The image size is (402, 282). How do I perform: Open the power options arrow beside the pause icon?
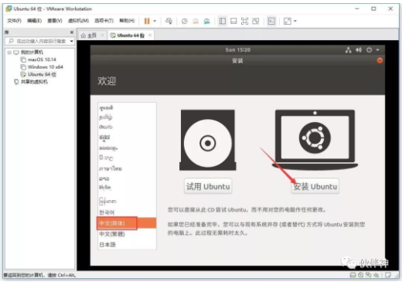(155, 21)
